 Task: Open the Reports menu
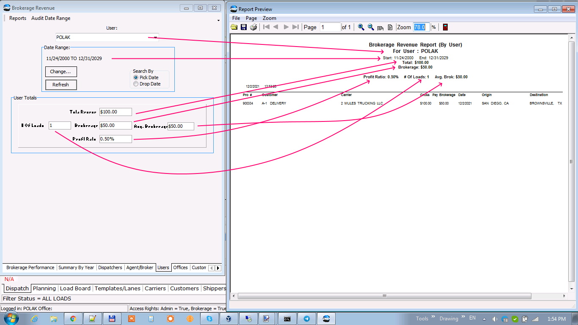click(18, 18)
